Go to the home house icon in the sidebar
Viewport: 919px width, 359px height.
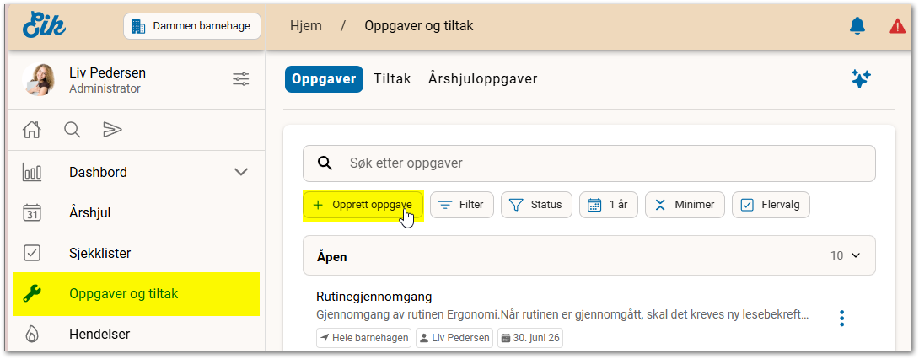(32, 130)
